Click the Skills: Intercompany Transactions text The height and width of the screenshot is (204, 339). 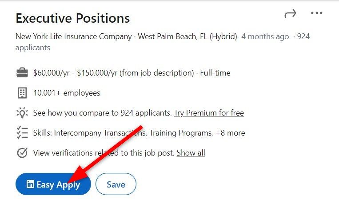(x=90, y=133)
